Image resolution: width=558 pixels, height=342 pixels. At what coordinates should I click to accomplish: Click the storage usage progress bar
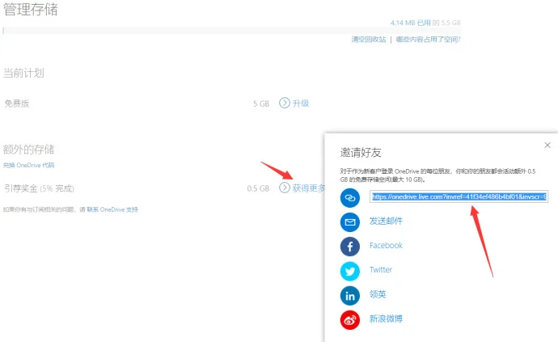pyautogui.click(x=231, y=31)
